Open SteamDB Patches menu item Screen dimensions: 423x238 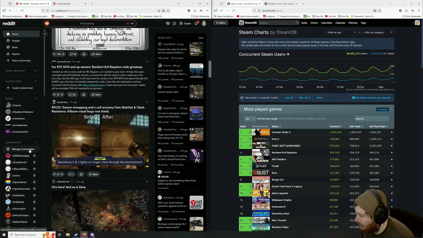coord(353,23)
